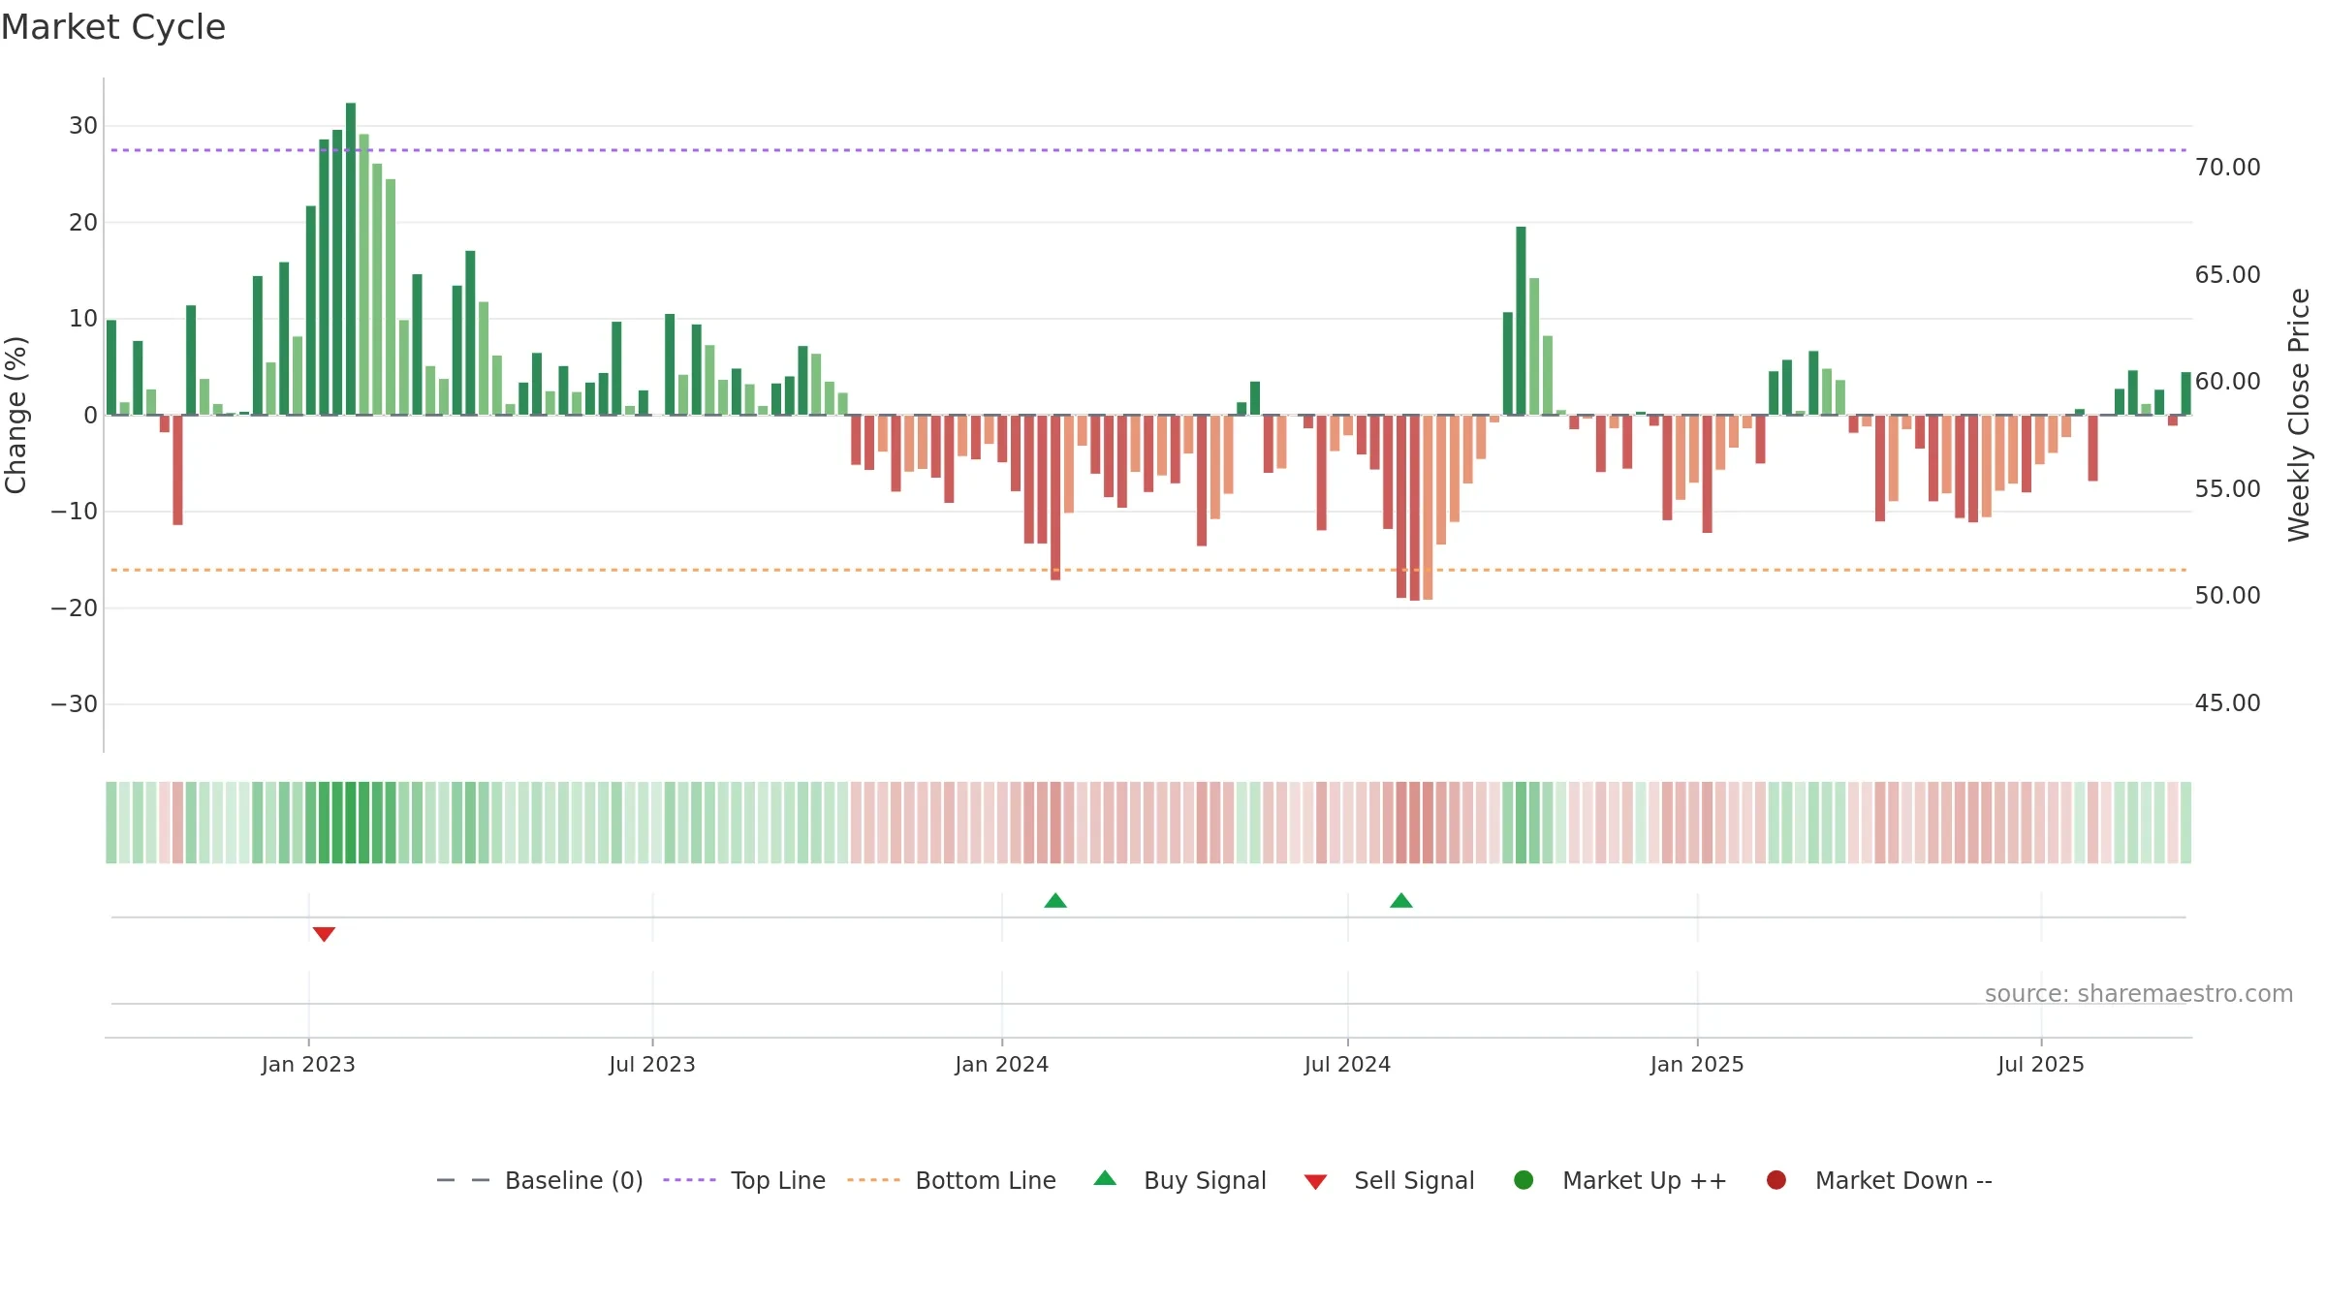This screenshot has height=1308, width=2326.
Task: Click the Change (%) y-axis title
Action: point(16,415)
